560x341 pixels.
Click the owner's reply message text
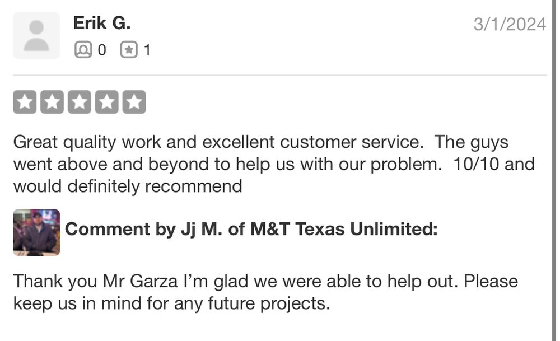[266, 291]
